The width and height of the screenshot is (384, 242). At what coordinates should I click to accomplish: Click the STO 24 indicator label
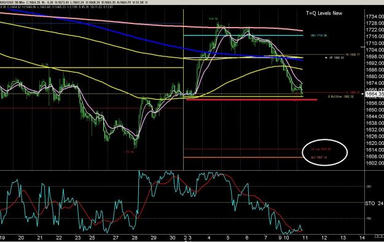(x=374, y=203)
